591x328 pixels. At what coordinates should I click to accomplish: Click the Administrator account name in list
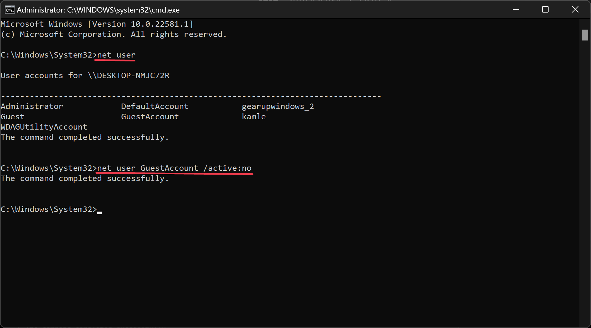[32, 106]
